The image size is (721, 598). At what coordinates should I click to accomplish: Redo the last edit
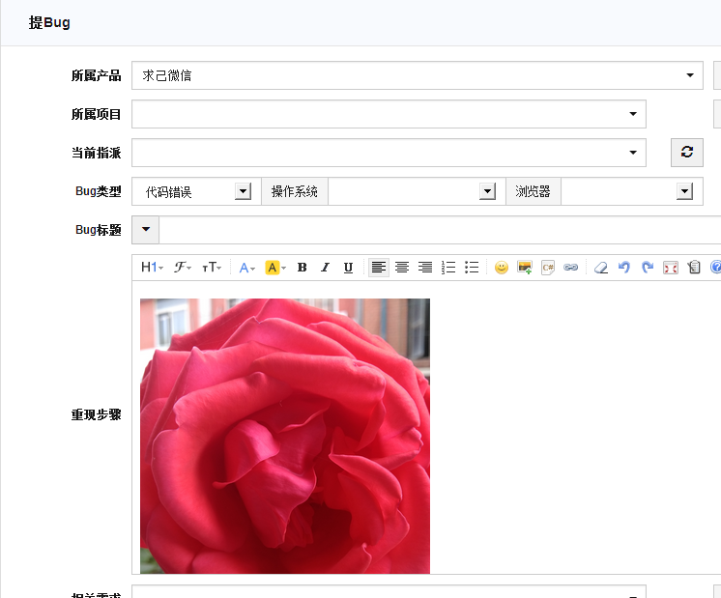point(648,267)
